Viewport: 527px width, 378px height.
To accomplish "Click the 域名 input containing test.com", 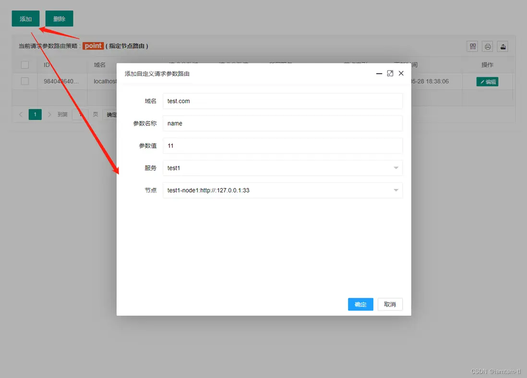I will (x=282, y=101).
